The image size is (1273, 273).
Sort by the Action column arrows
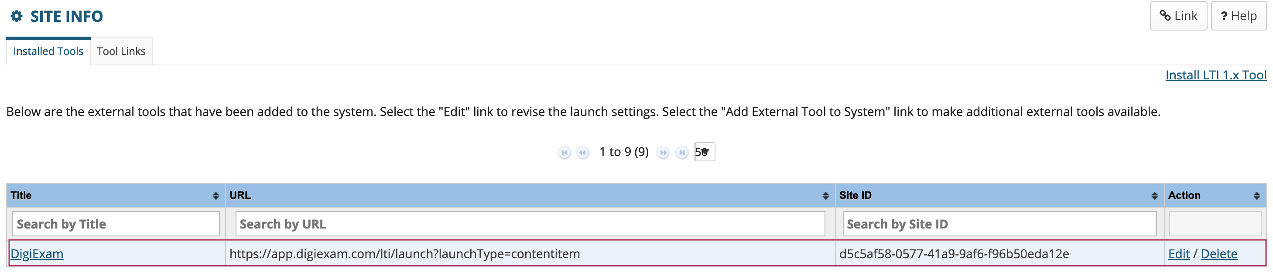tap(1256, 196)
